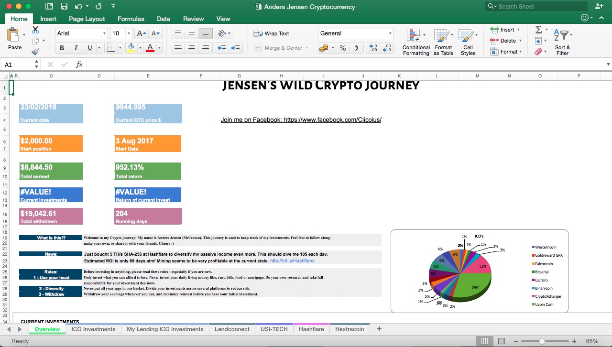Open Cell Styles gallery
The height and width of the screenshot is (347, 612).
(468, 42)
